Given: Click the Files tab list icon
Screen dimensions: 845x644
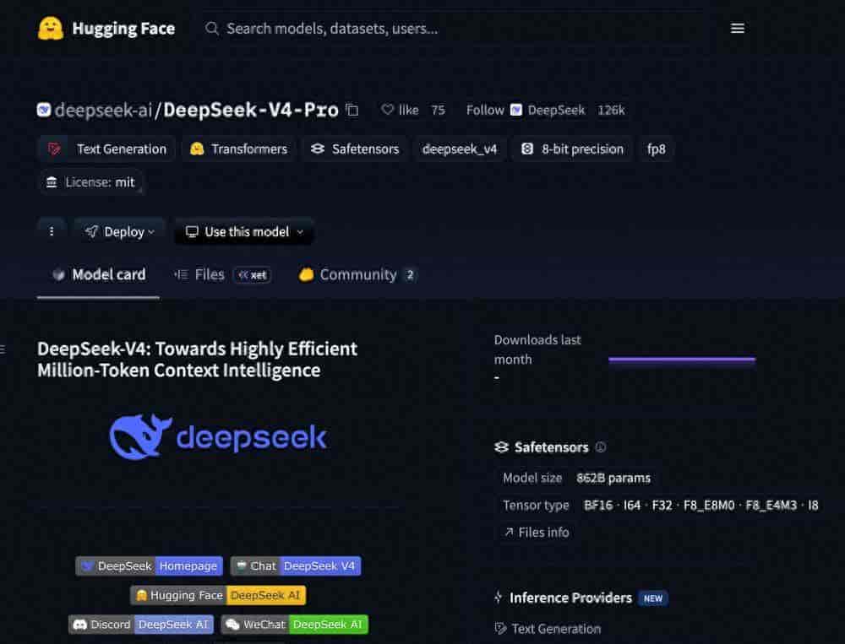Looking at the screenshot, I should point(181,274).
